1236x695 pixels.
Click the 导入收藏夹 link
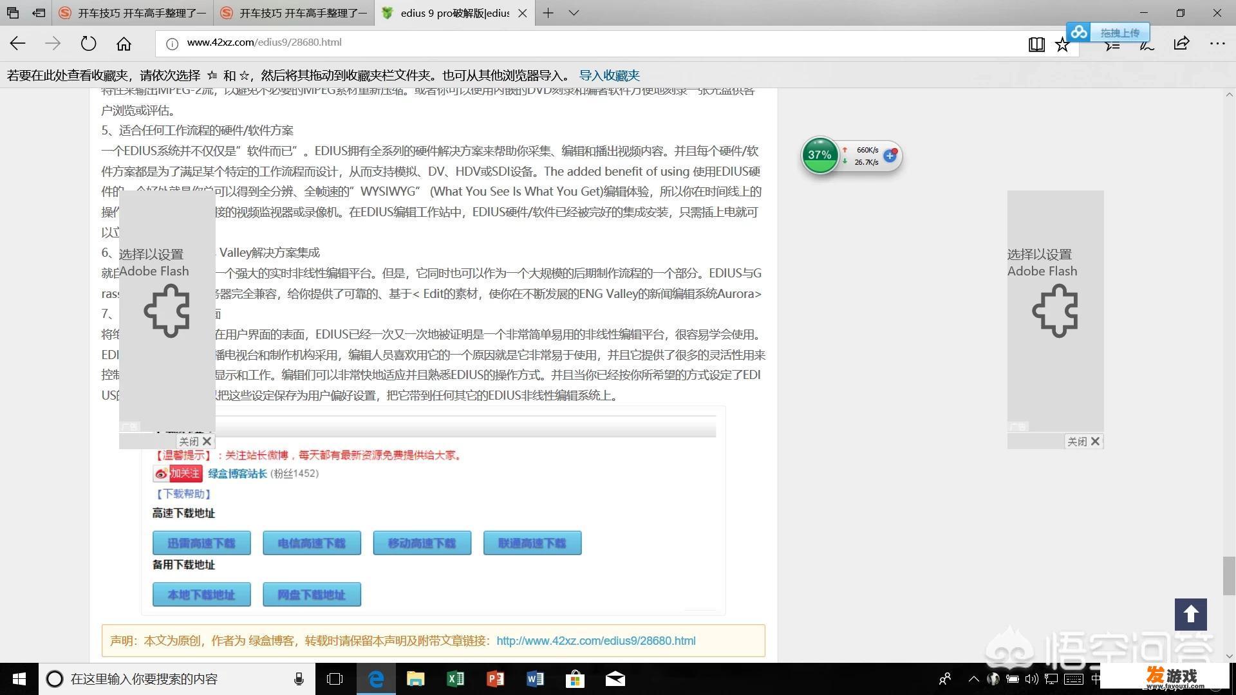(609, 75)
